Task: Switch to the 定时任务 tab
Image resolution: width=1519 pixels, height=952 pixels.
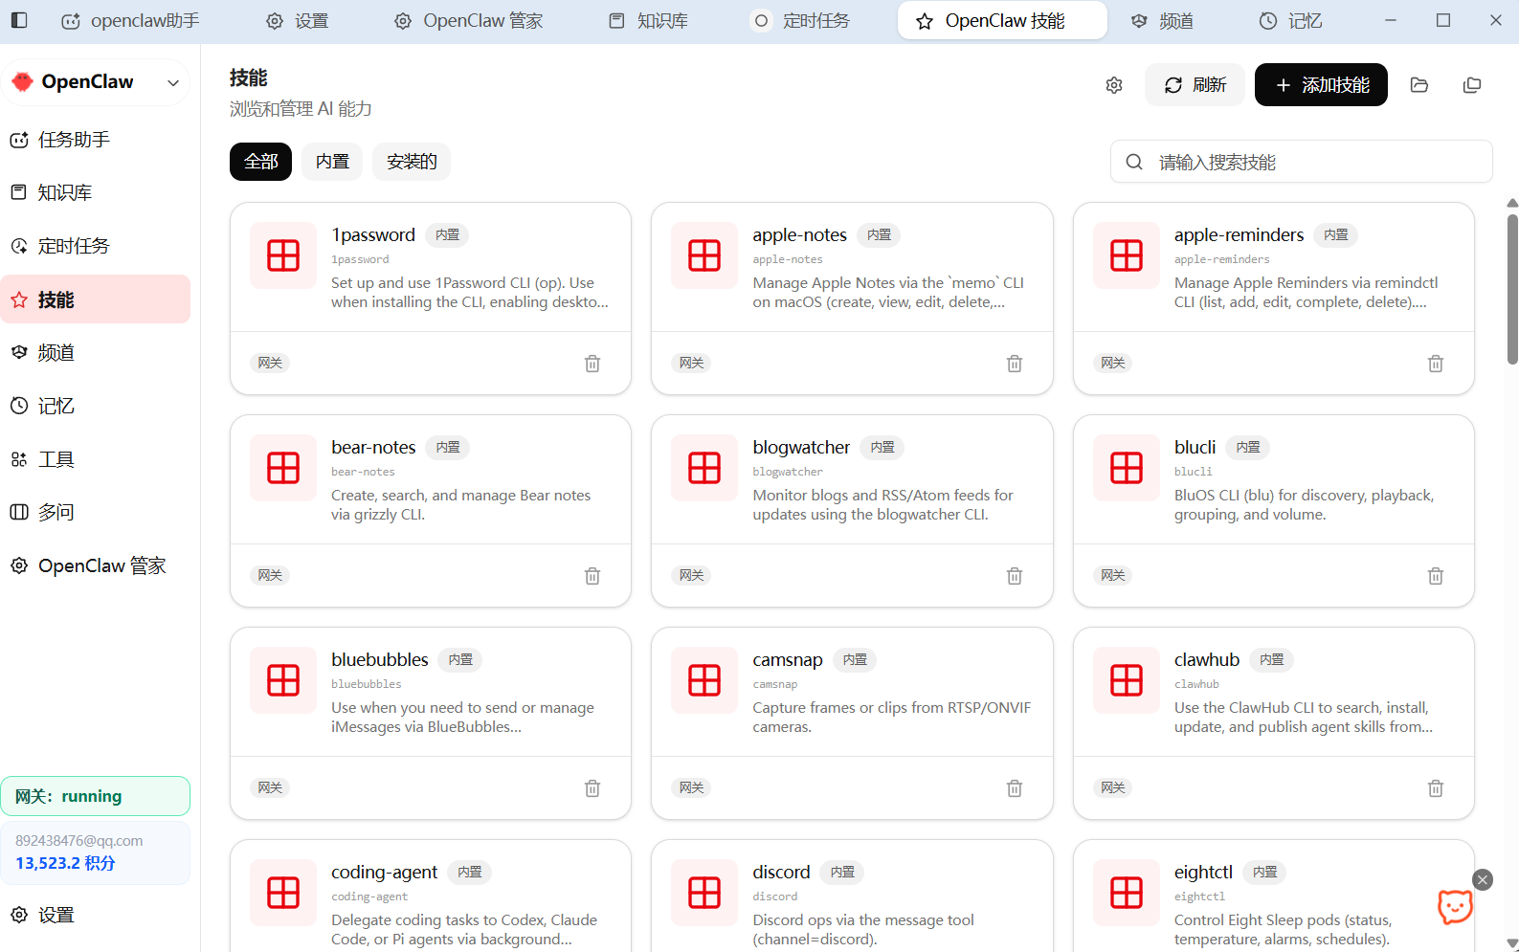Action: click(801, 21)
